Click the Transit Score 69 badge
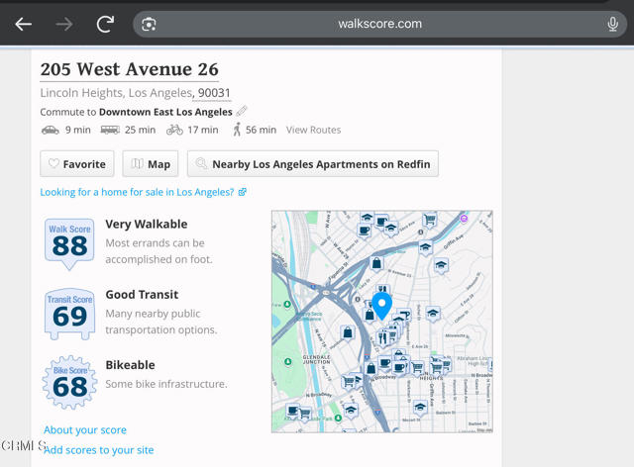The image size is (634, 467). [69, 314]
